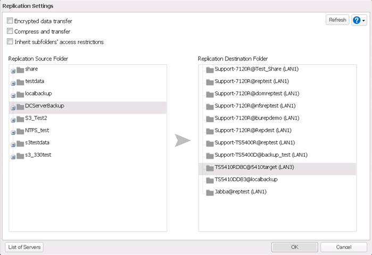
Task: Toggle Compress and transfer option
Action: pyautogui.click(x=10, y=31)
